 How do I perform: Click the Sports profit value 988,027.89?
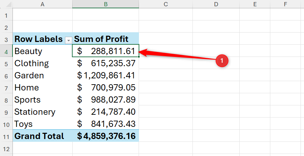pos(106,99)
